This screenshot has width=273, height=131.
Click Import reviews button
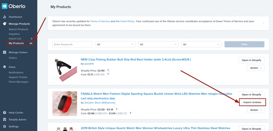252,102
